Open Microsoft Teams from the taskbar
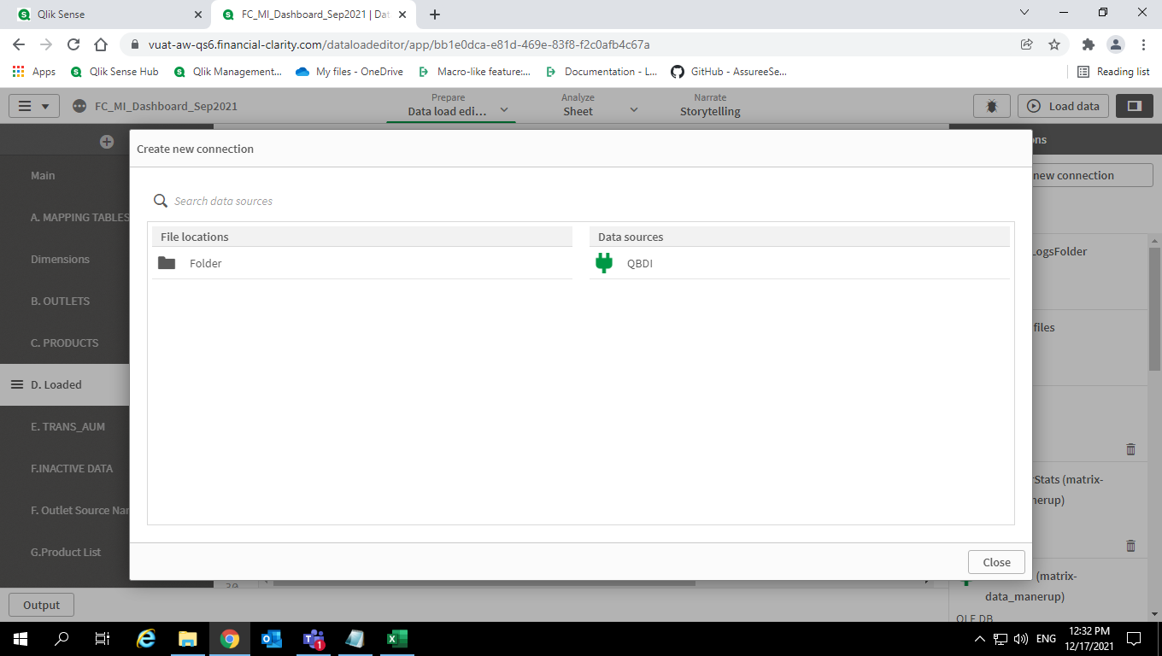 coord(313,638)
